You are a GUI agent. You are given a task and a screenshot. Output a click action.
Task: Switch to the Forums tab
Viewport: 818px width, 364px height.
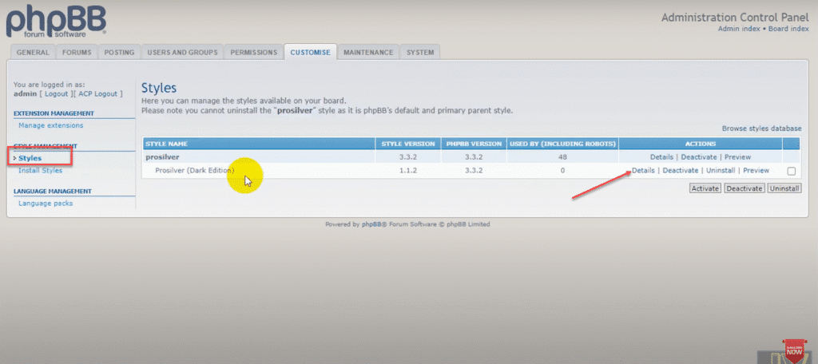77,53
